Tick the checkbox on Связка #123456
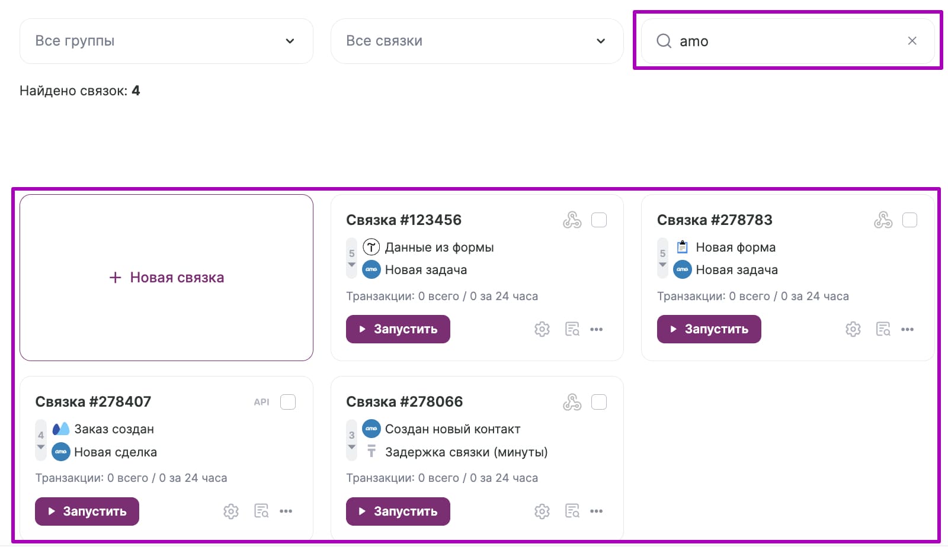The width and height of the screenshot is (948, 547). point(599,220)
